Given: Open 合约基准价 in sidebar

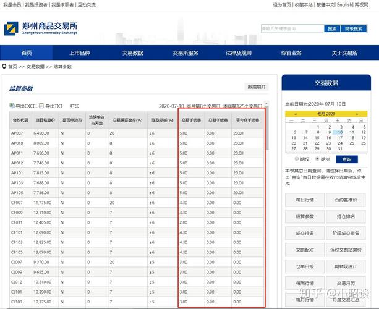Looking at the screenshot, I should coord(346,200).
